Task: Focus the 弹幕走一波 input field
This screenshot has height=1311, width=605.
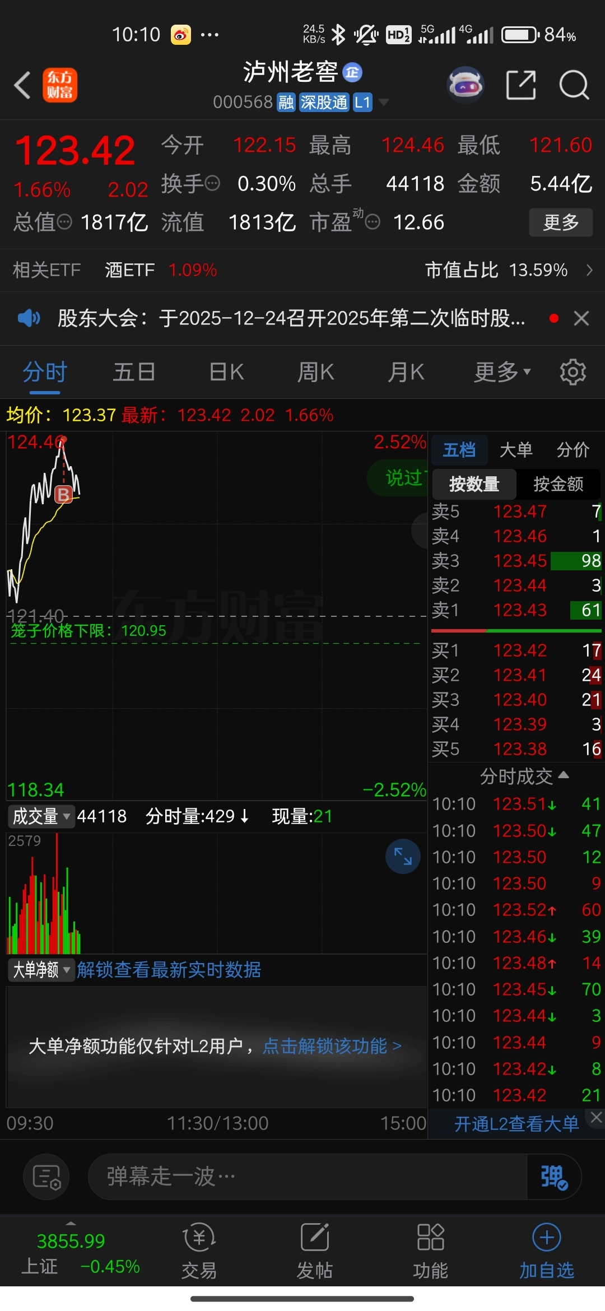Action: pyautogui.click(x=307, y=1177)
